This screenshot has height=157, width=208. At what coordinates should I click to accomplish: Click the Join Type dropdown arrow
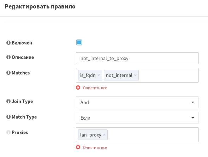tap(193, 102)
